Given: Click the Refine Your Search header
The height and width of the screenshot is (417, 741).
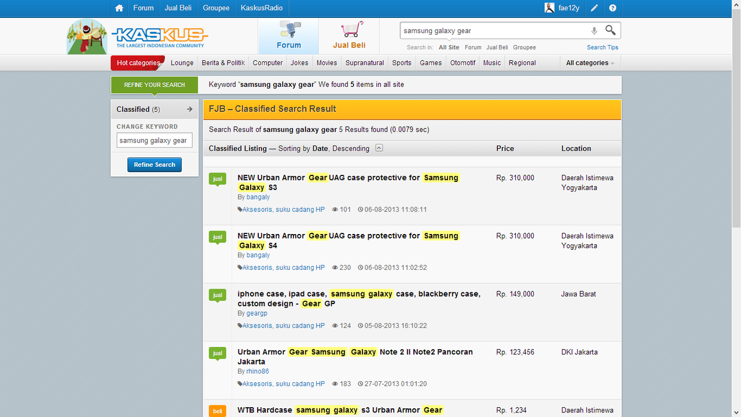Looking at the screenshot, I should 155,85.
